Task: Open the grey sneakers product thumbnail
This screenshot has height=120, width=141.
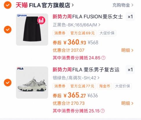Action: click(32, 83)
